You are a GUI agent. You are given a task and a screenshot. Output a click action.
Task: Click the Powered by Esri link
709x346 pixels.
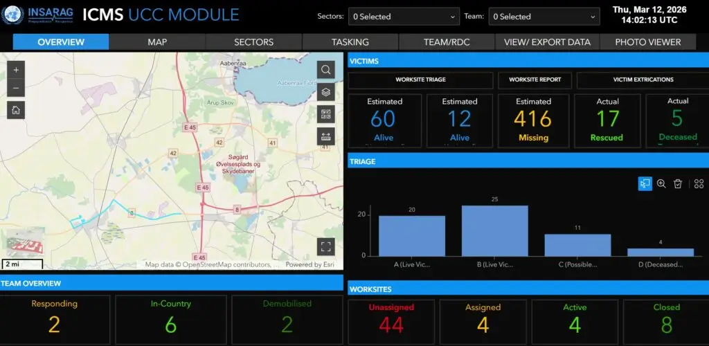click(309, 265)
